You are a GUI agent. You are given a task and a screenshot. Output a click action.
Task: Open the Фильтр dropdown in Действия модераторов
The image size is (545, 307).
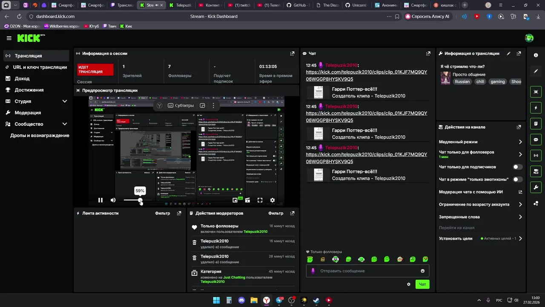pyautogui.click(x=275, y=213)
